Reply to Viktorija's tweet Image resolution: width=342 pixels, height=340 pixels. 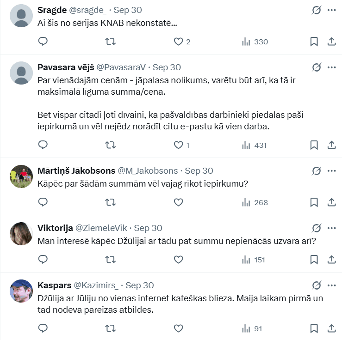(43, 260)
